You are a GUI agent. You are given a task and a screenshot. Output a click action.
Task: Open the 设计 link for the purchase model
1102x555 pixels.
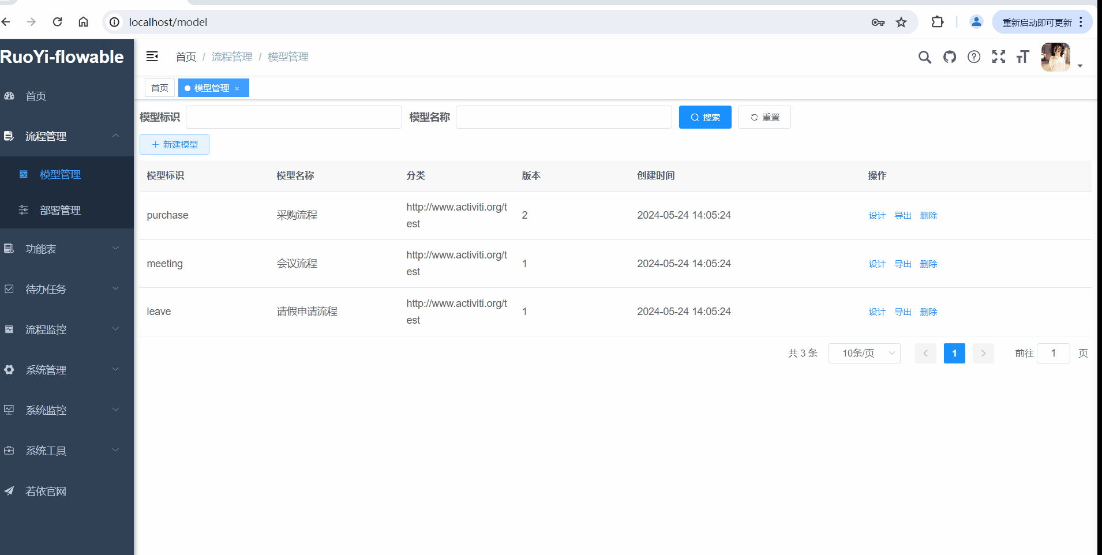(876, 215)
